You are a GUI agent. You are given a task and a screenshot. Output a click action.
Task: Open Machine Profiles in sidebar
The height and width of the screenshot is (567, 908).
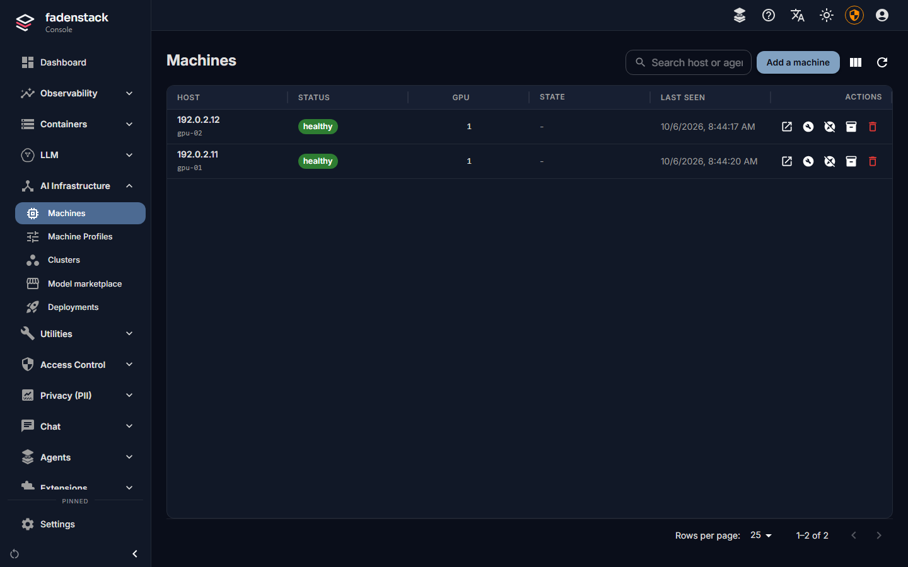(80, 236)
